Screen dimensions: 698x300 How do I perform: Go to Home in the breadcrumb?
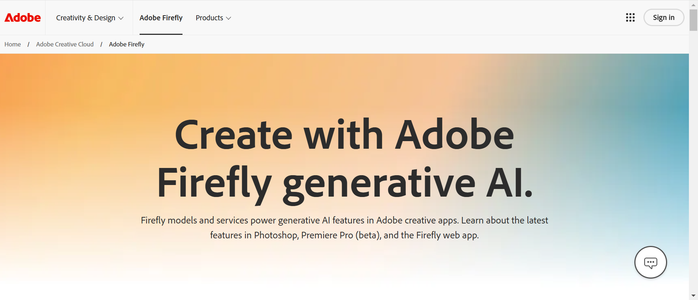[13, 44]
